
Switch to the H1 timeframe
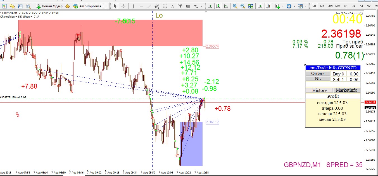point(346,6)
